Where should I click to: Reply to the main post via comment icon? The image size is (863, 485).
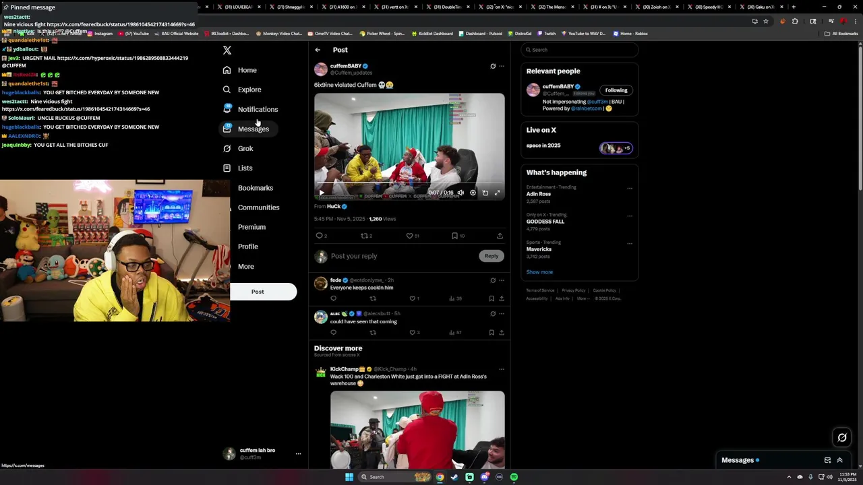point(320,236)
